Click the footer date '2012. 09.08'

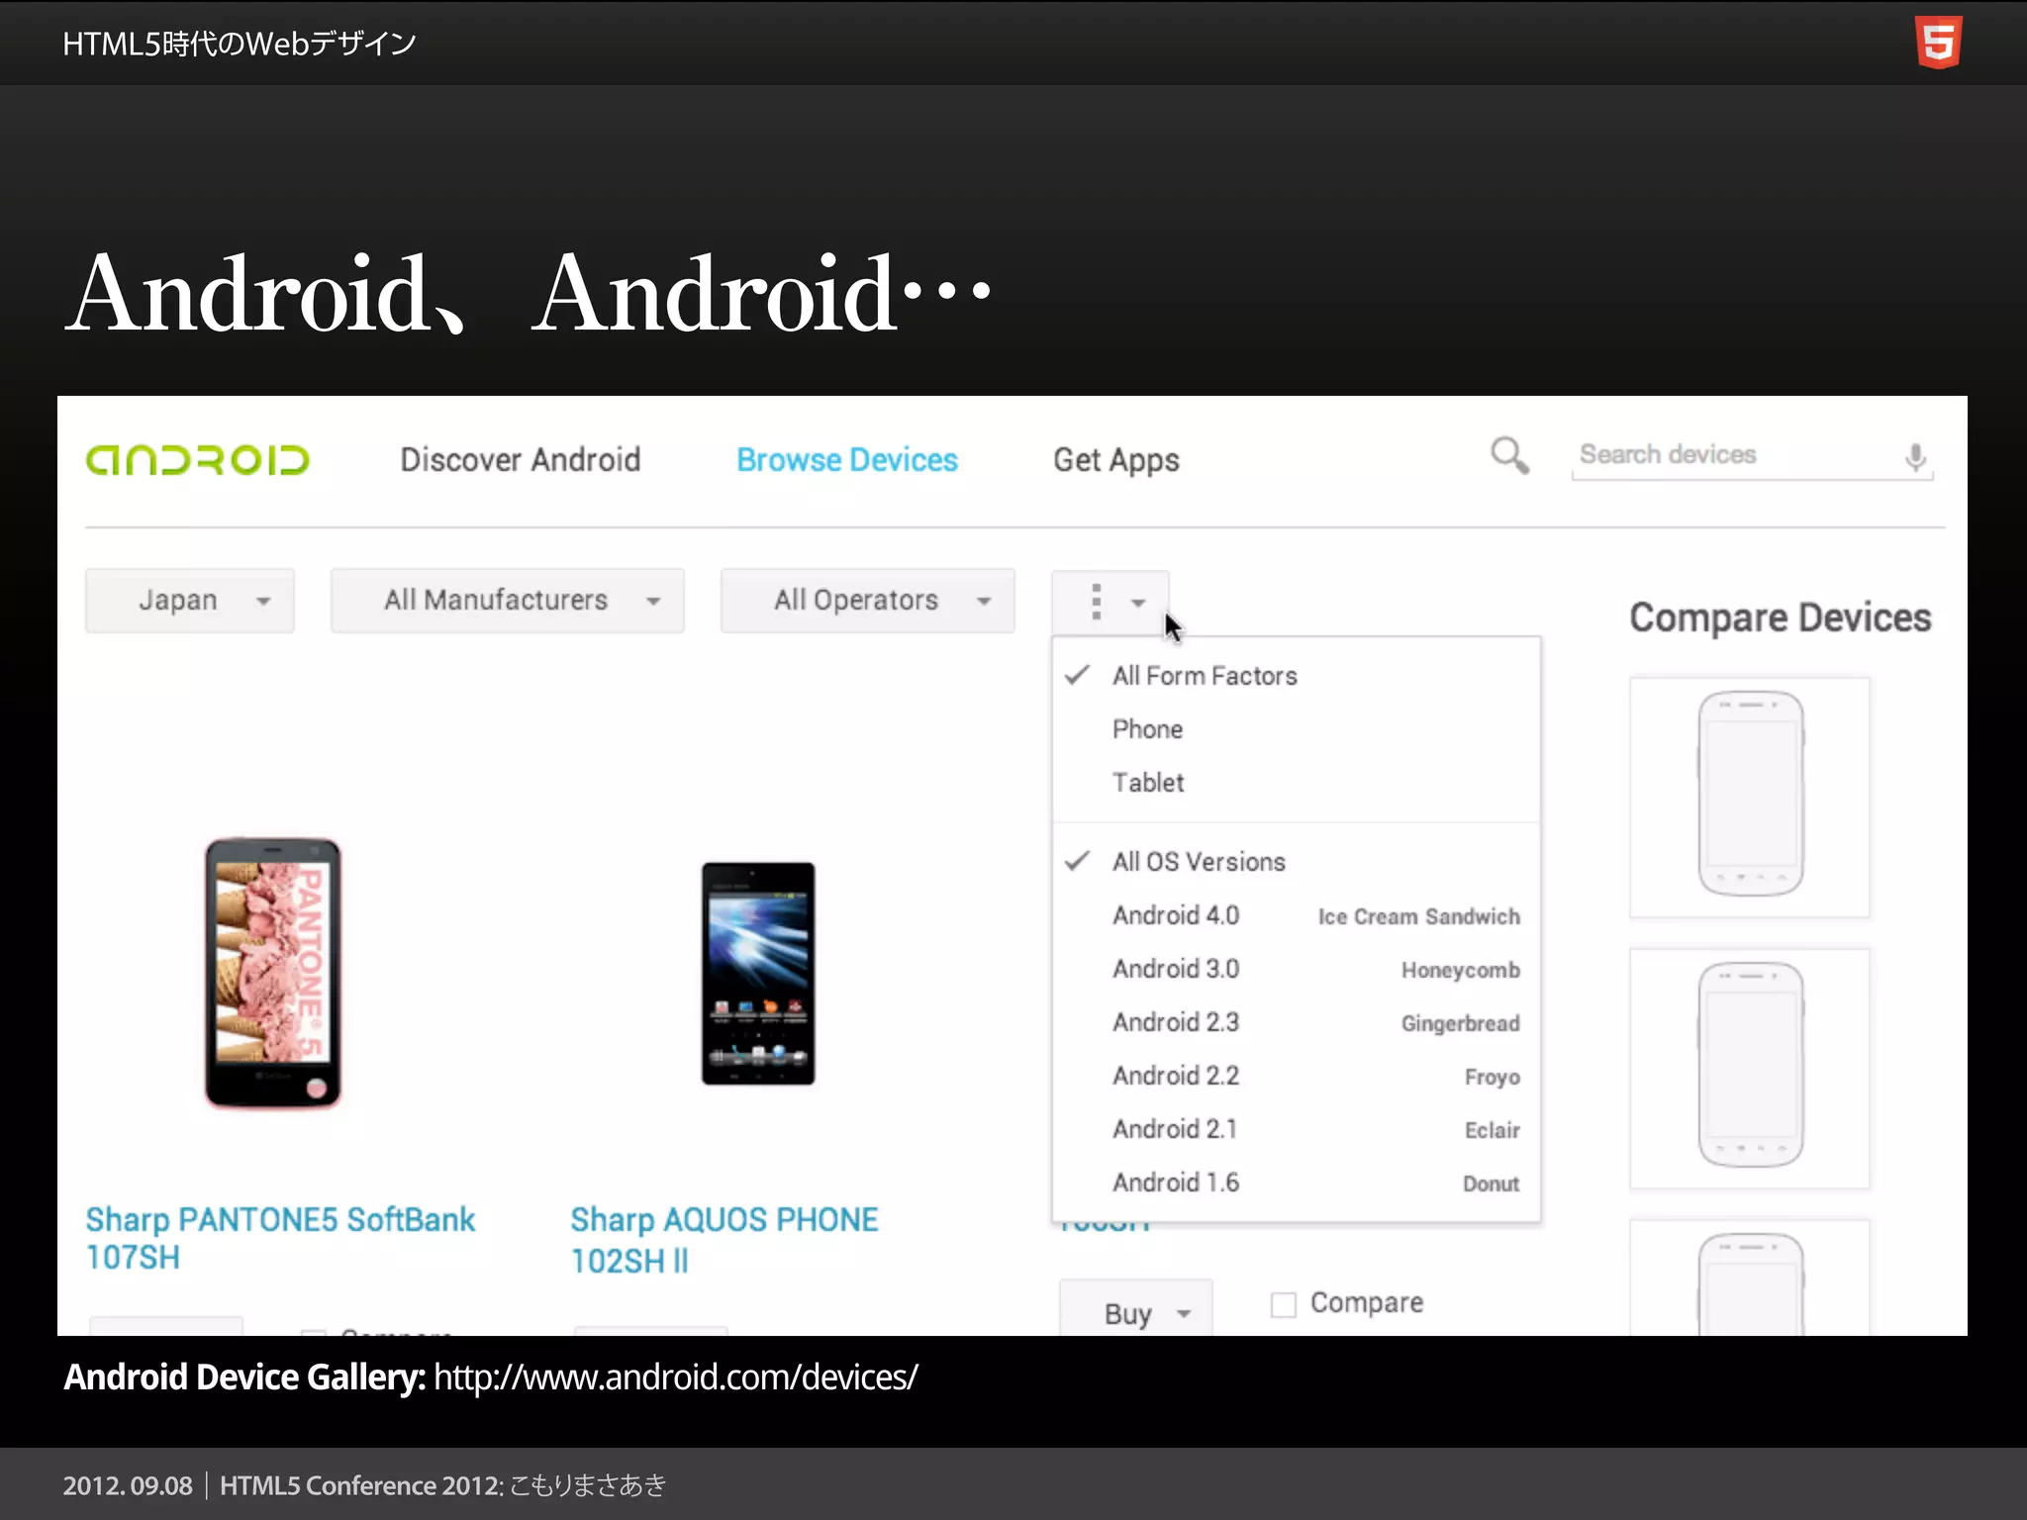coord(128,1485)
